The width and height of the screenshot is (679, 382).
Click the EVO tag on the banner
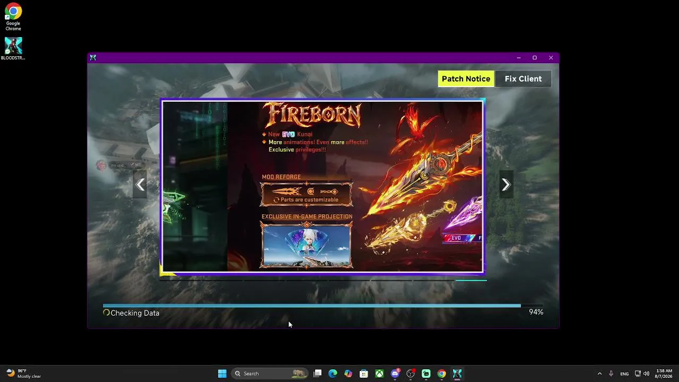tap(455, 238)
